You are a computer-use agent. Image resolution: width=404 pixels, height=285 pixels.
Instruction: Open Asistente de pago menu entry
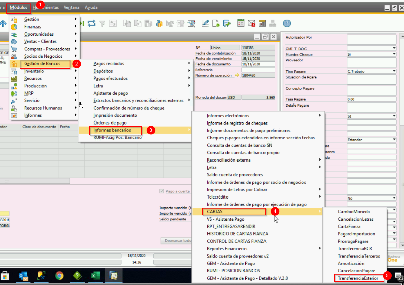coord(111,93)
